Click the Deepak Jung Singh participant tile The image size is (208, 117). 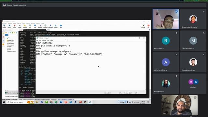193,62
